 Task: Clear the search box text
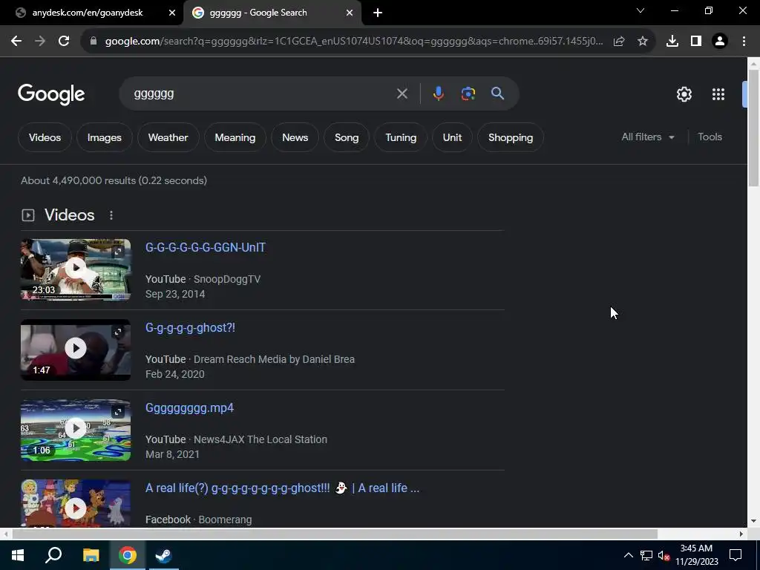(x=402, y=94)
